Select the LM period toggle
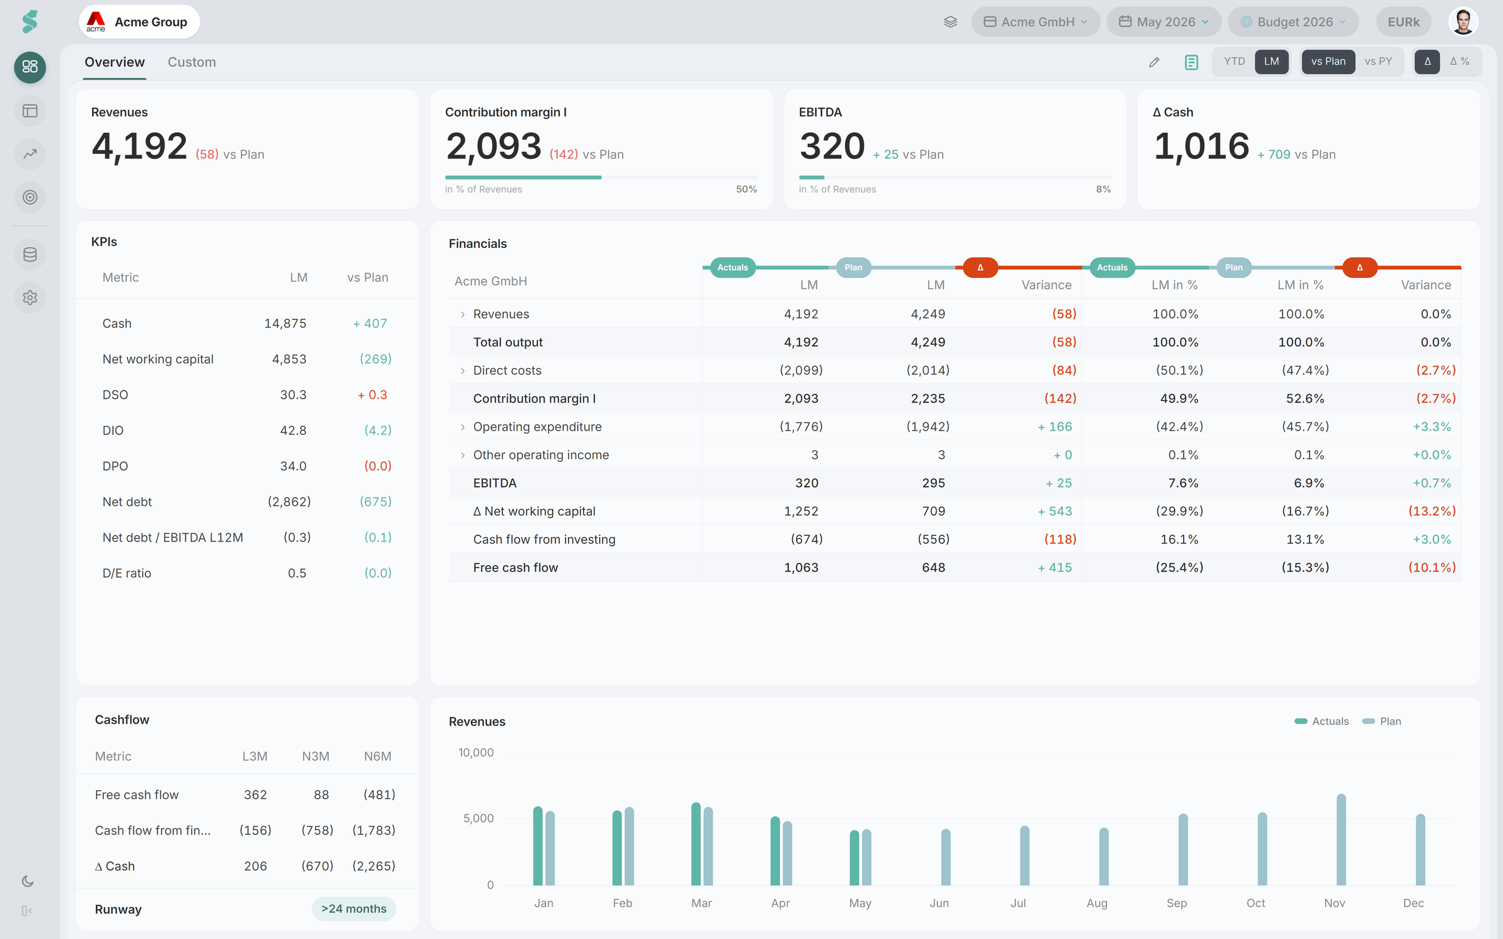 pos(1271,61)
